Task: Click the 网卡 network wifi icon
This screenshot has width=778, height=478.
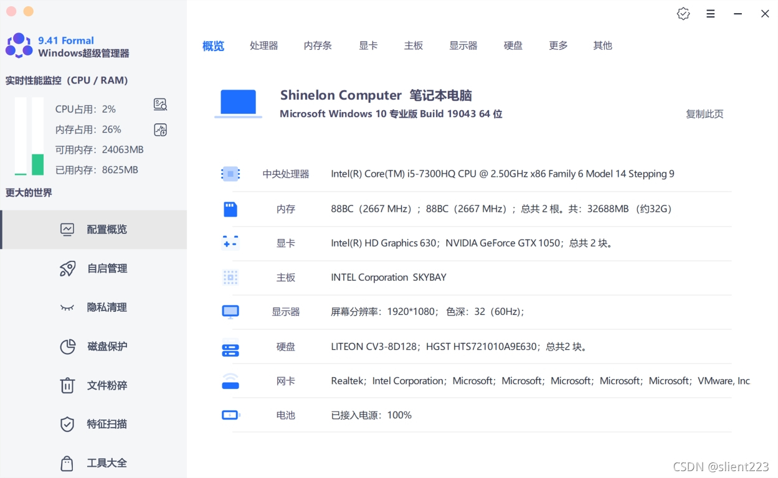Action: point(230,381)
